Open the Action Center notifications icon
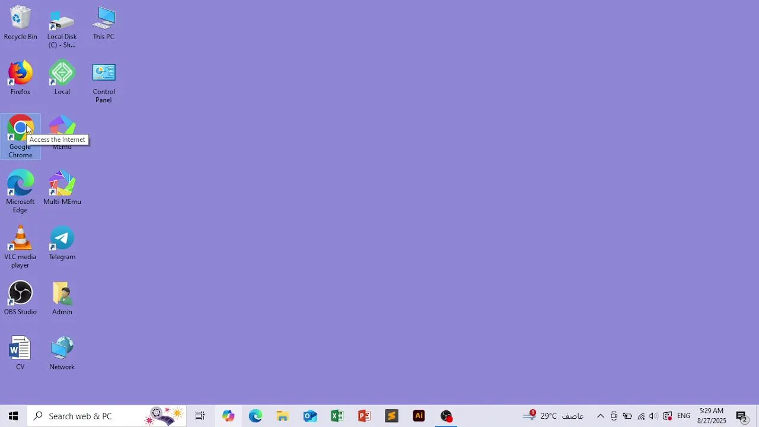 point(742,416)
